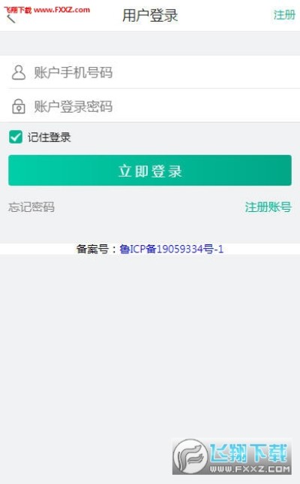Go back using the top-left arrow

point(11,19)
